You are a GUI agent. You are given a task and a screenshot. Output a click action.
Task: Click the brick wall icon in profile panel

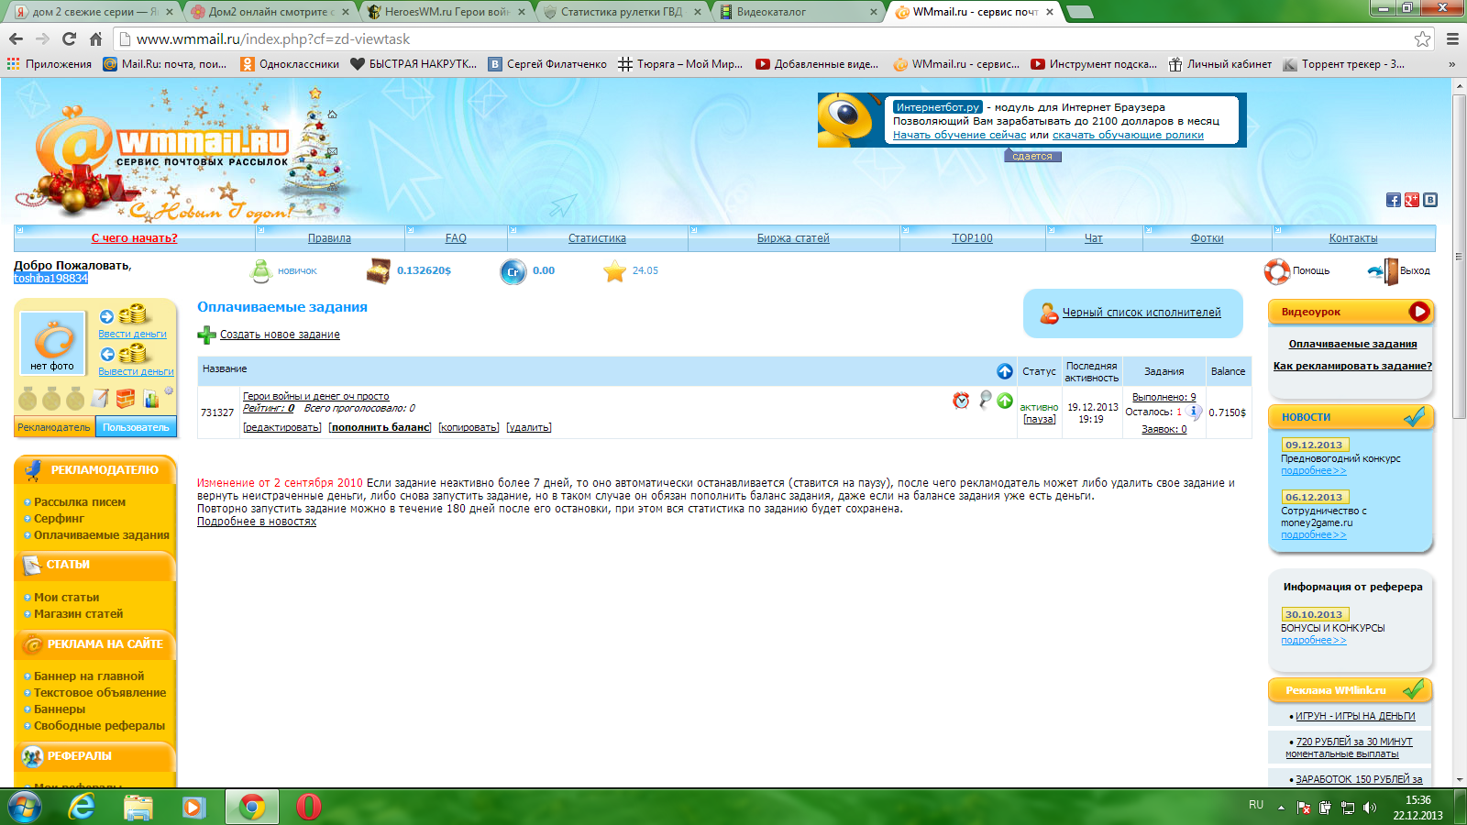126,398
